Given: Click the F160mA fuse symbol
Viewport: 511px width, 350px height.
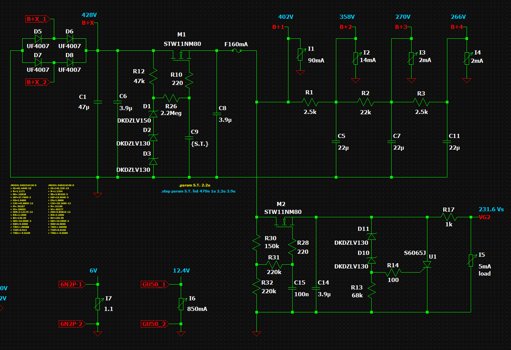Looking at the screenshot, I should tap(236, 50).
